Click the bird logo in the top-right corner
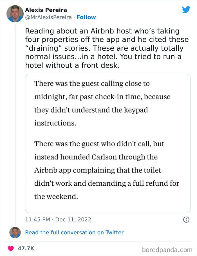This screenshot has width=197, height=256. click(186, 10)
